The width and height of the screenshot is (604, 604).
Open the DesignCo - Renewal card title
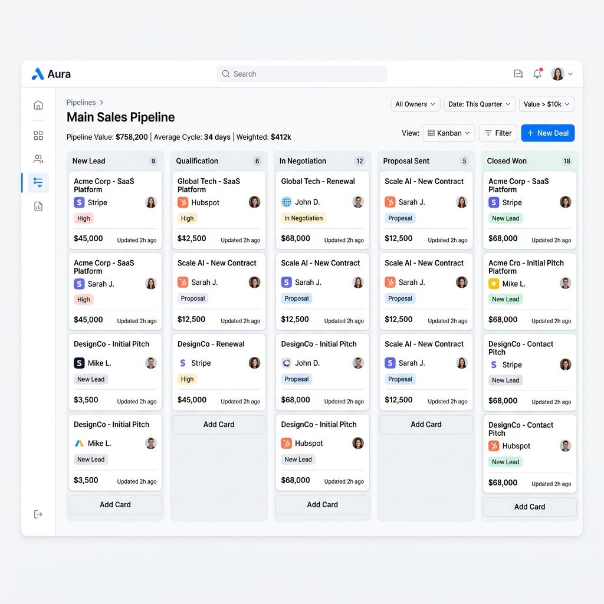pyautogui.click(x=211, y=344)
